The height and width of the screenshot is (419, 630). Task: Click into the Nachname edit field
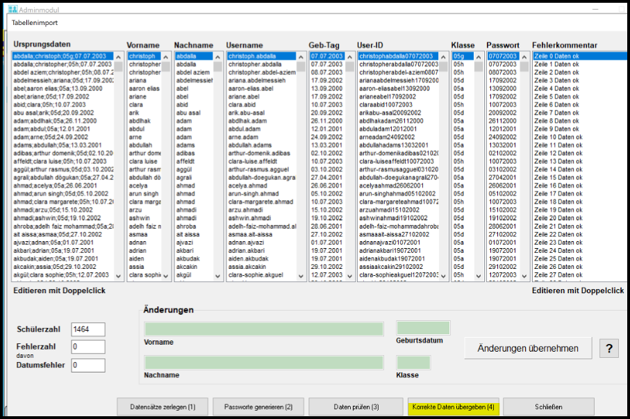pos(263,363)
